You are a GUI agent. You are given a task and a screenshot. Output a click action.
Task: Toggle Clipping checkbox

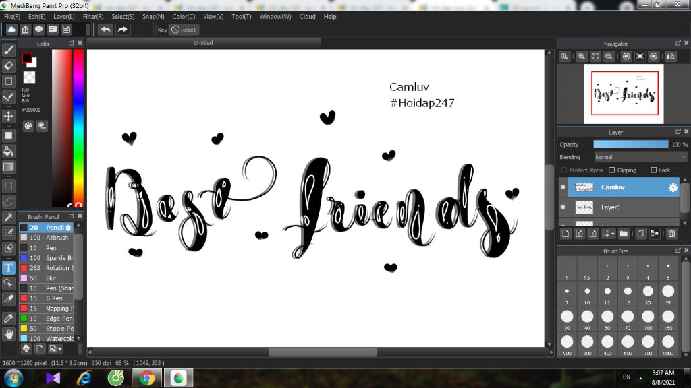pyautogui.click(x=611, y=170)
